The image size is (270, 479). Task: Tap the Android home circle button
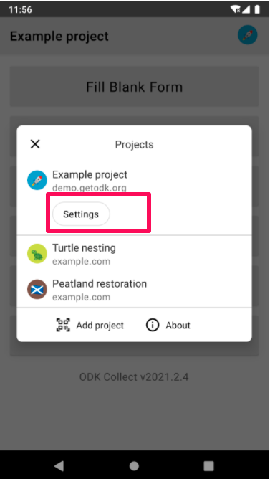(x=134, y=466)
